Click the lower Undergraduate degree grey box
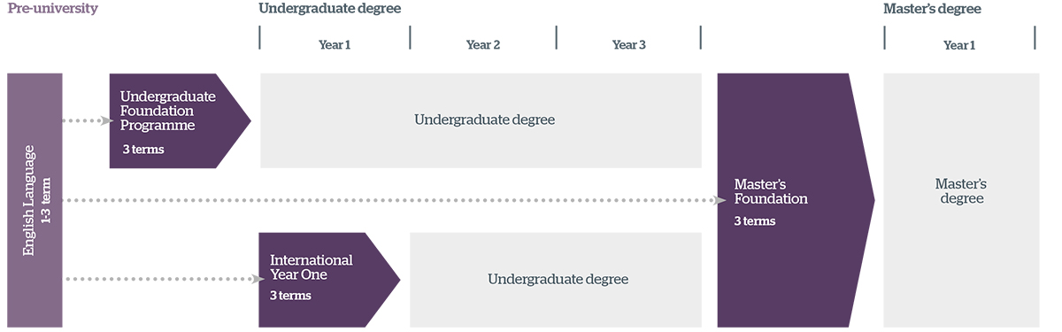 pyautogui.click(x=556, y=280)
